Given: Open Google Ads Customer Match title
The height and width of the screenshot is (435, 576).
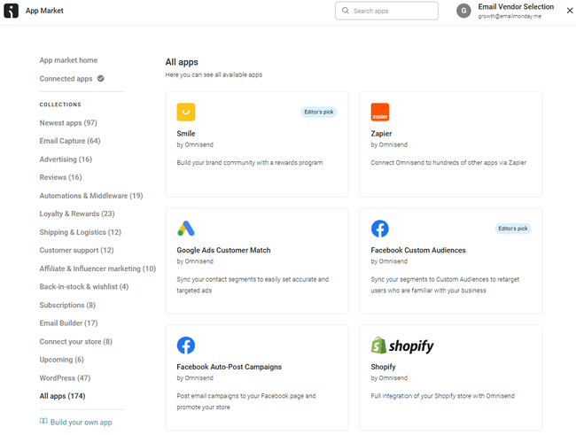Looking at the screenshot, I should 223,250.
